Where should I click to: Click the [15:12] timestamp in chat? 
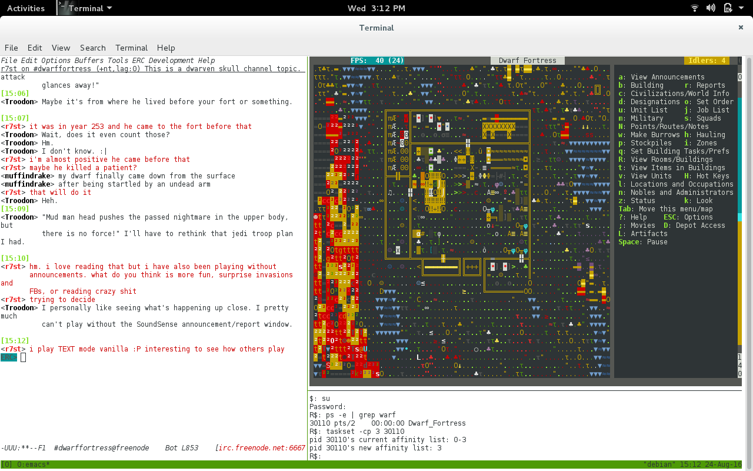pos(15,341)
